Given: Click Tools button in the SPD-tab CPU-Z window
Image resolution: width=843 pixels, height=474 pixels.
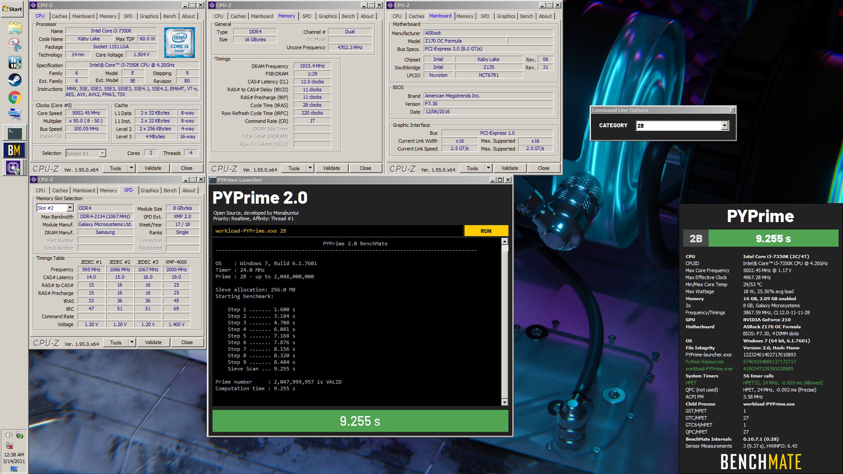Looking at the screenshot, I should 116,342.
